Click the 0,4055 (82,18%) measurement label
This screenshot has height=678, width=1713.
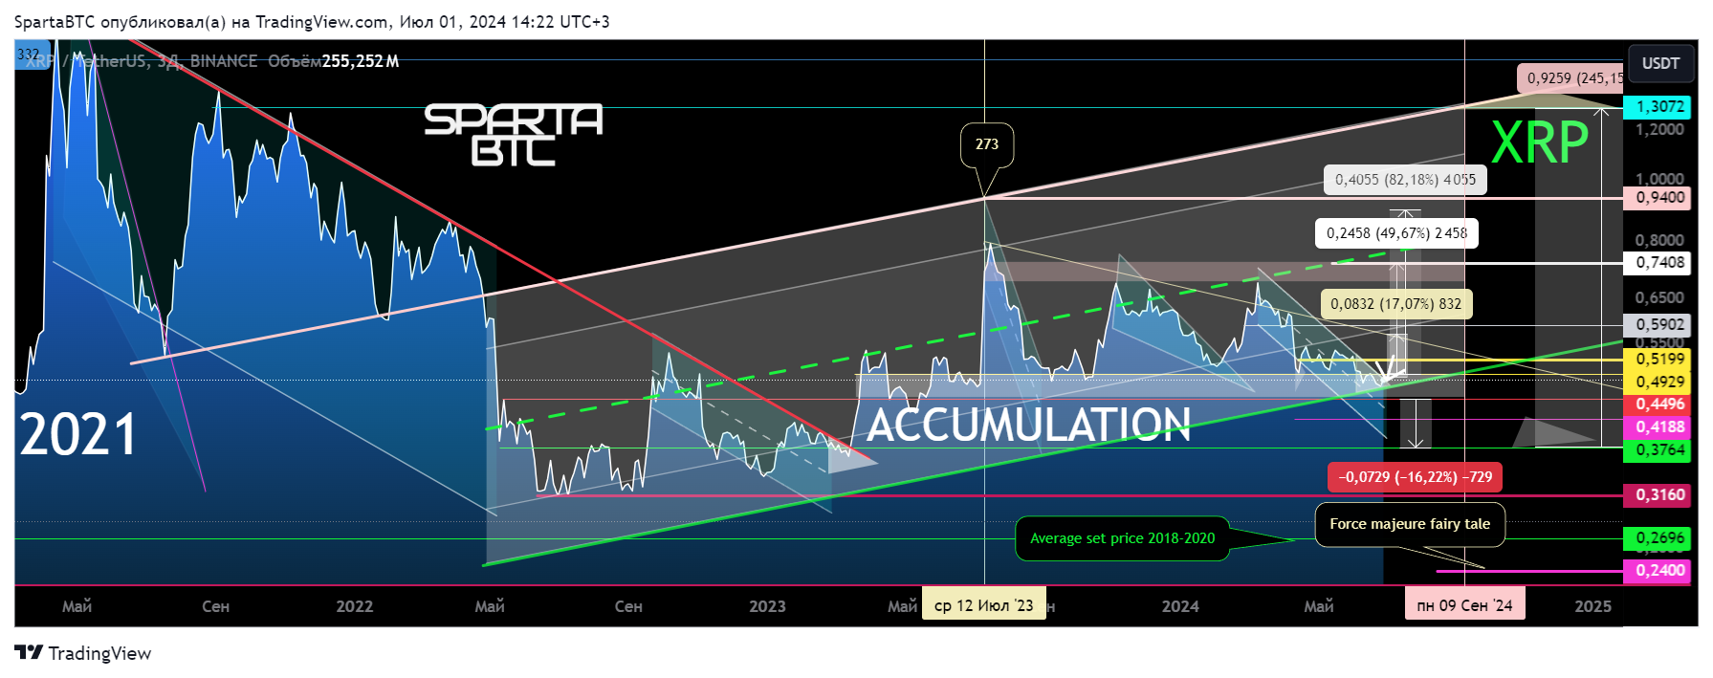[x=1405, y=180]
